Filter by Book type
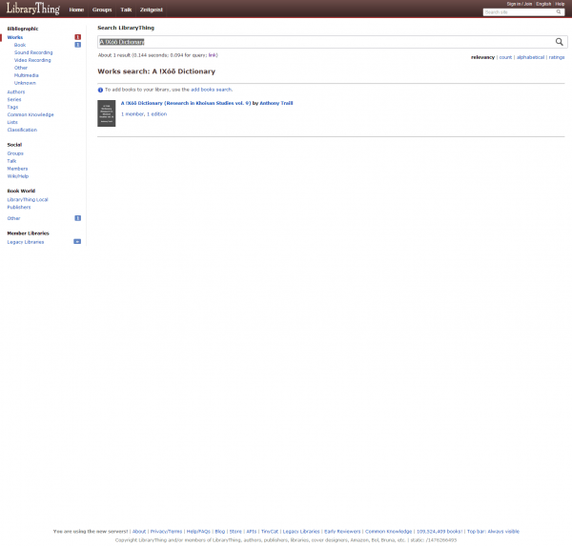Screen dimensions: 572x546 [20, 45]
